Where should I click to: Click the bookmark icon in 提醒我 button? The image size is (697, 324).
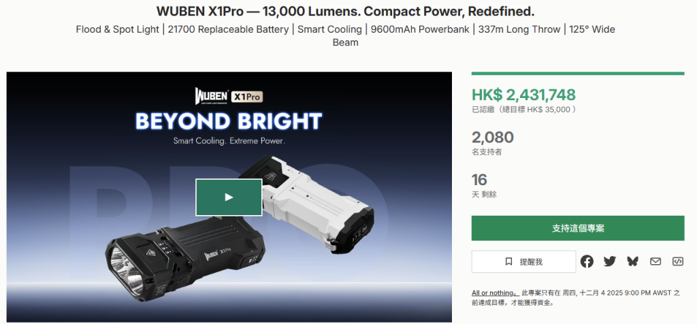(508, 262)
